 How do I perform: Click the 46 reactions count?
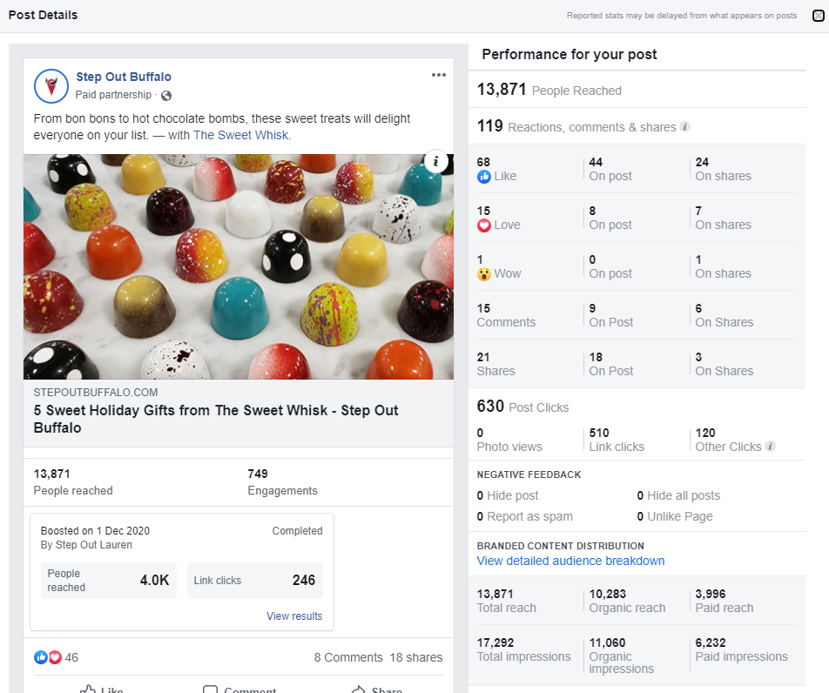point(71,657)
